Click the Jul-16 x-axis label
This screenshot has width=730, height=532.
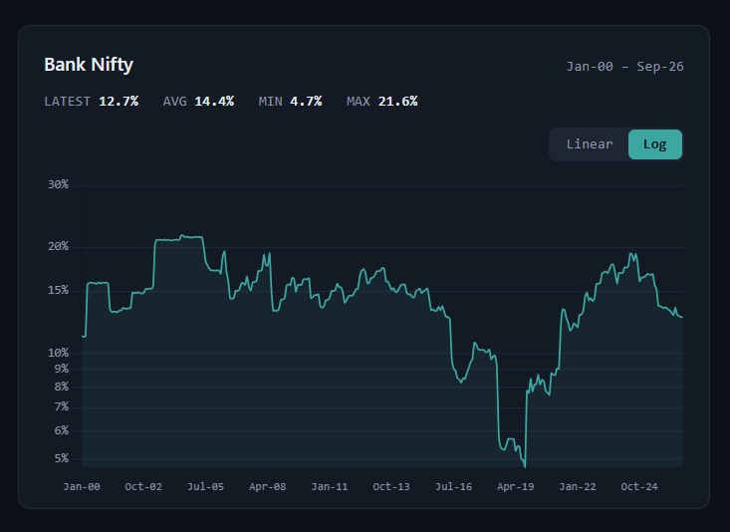pyautogui.click(x=453, y=487)
